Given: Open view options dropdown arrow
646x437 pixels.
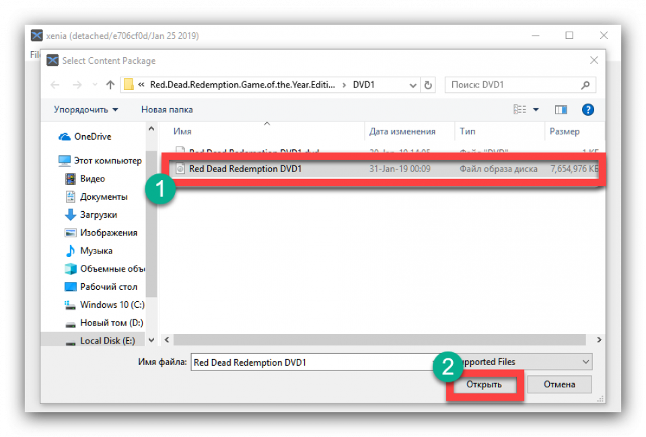Looking at the screenshot, I should pos(536,110).
